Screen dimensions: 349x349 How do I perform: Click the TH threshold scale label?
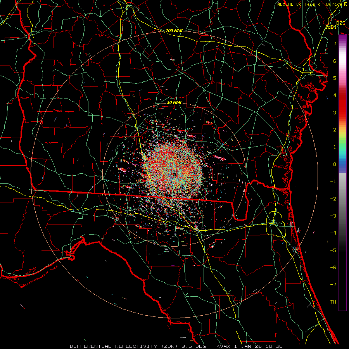click(333, 302)
